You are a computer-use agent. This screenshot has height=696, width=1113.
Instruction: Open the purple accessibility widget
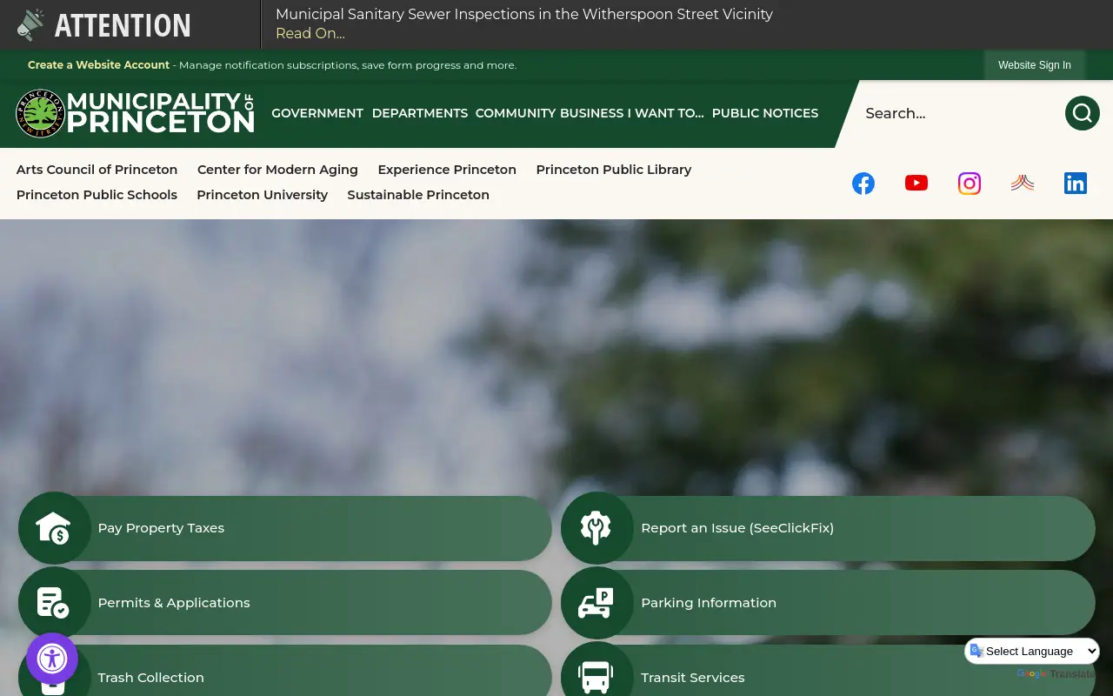pyautogui.click(x=52, y=659)
